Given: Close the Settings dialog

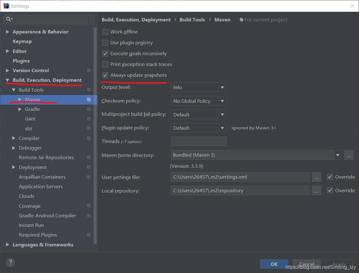Looking at the screenshot, I should point(352,6).
